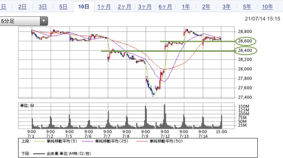The height and width of the screenshot is (158, 283).
Task: Click the 28,400 price axis label
Action: [245, 50]
